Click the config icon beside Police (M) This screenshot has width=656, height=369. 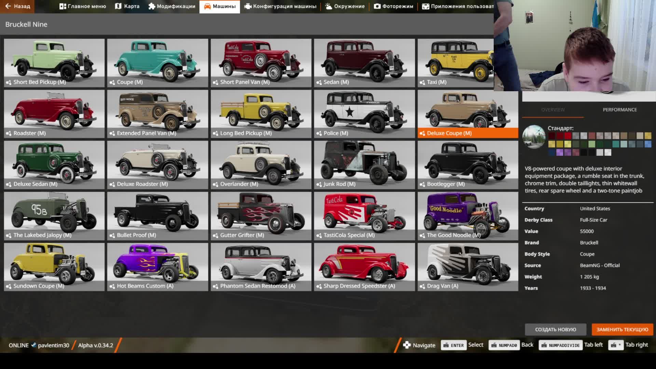point(319,133)
